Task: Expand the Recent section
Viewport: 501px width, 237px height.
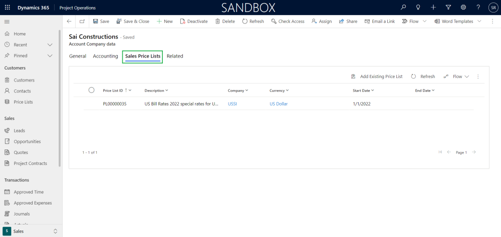Action: (50, 44)
